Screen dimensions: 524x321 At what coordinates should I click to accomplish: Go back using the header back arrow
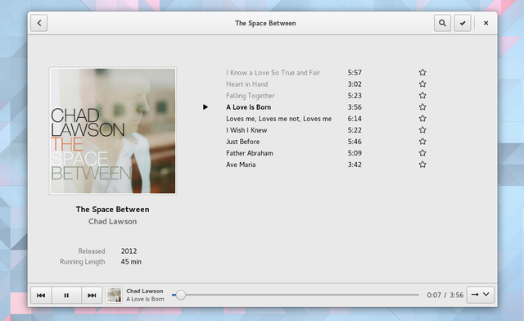coord(39,23)
